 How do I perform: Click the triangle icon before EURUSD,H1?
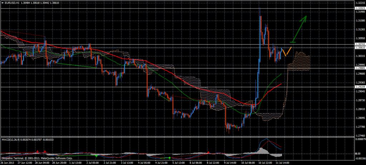click(3, 2)
